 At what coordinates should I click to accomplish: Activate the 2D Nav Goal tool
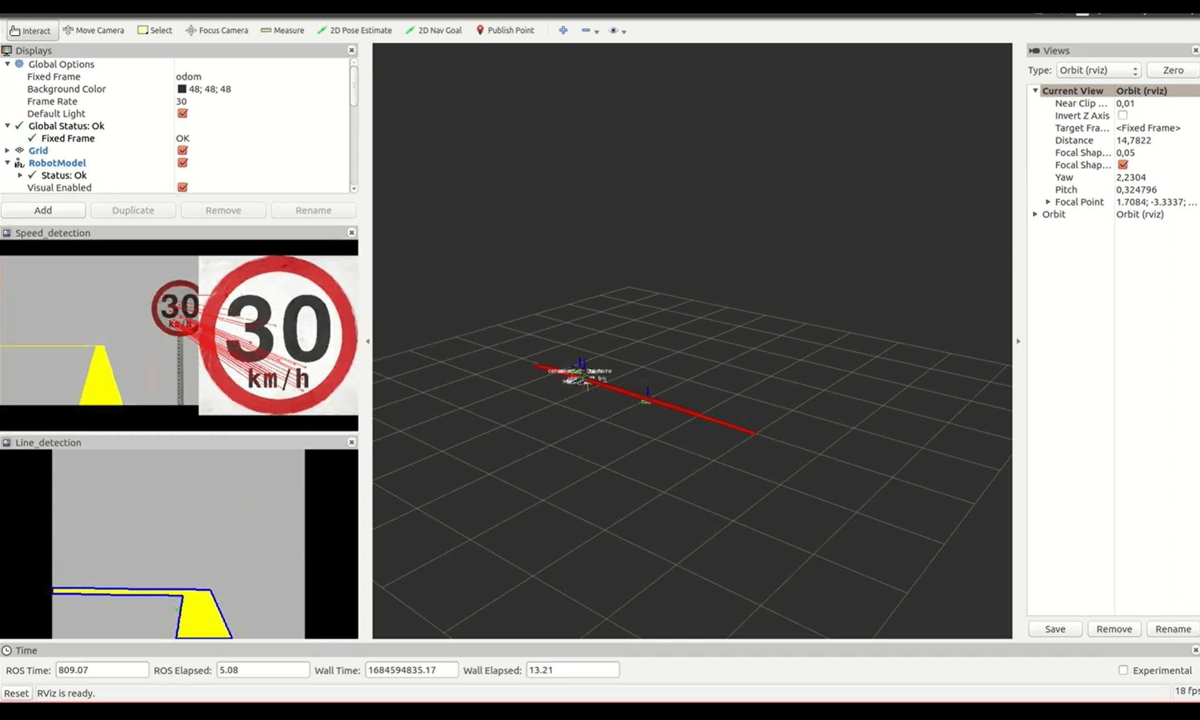pyautogui.click(x=434, y=30)
